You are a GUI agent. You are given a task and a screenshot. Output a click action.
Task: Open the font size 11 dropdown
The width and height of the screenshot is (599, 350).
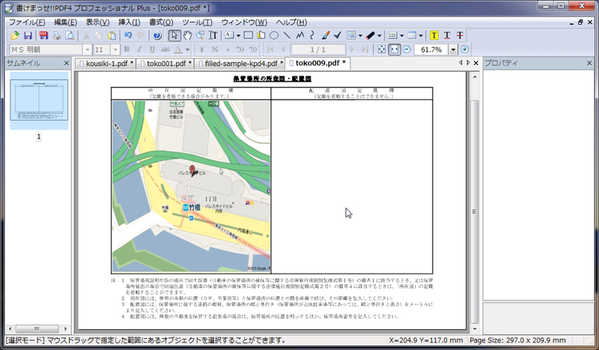click(115, 49)
